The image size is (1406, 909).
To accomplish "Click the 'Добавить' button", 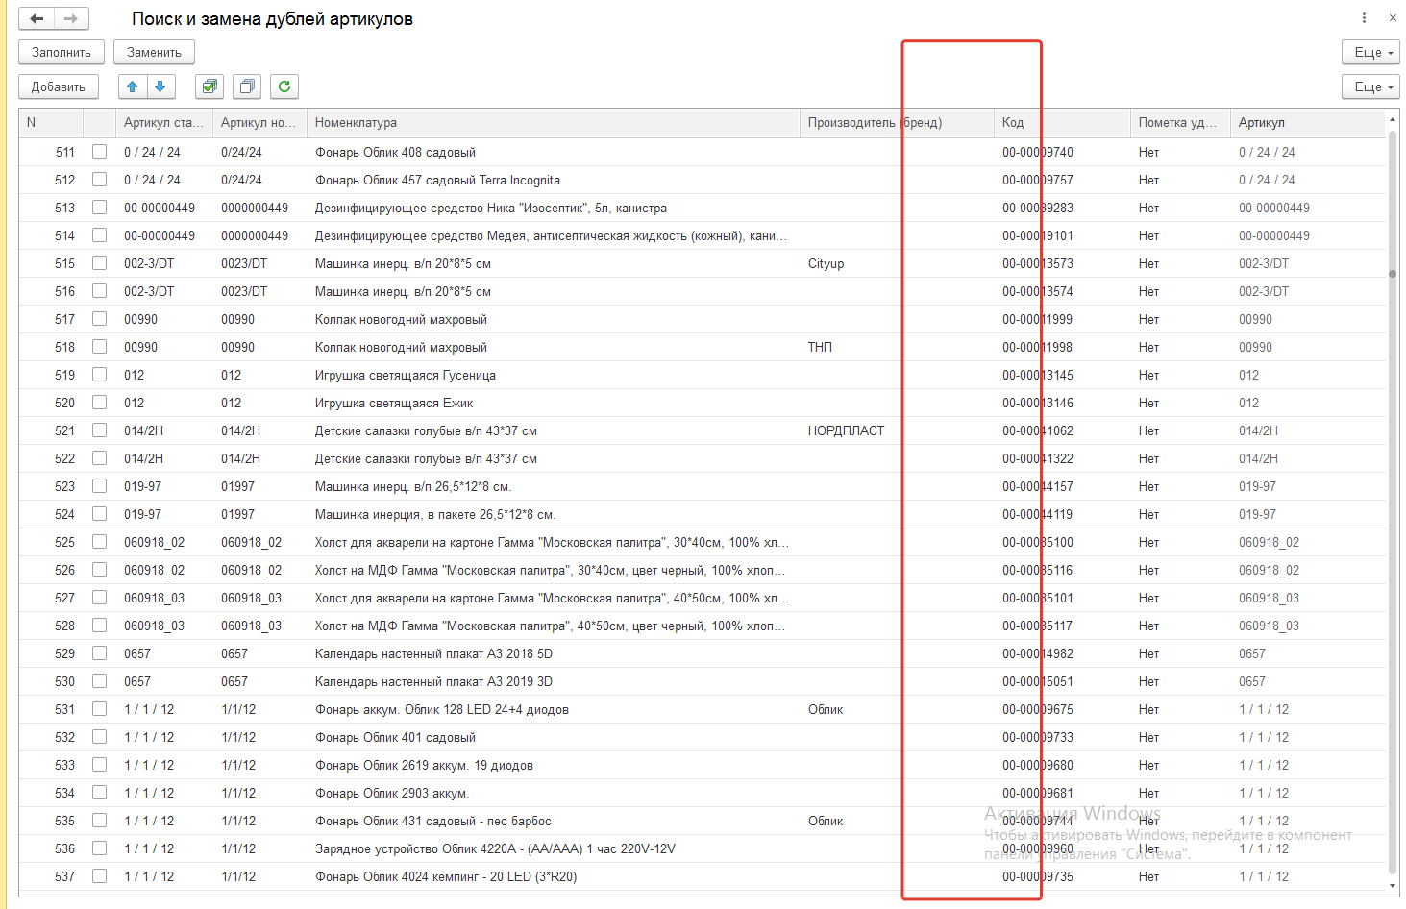I will pyautogui.click(x=59, y=86).
